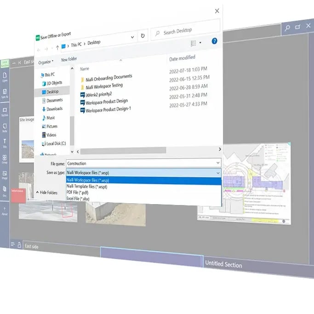This screenshot has height=314, width=314.
Task: Open the Organize menu
Action: point(46,62)
